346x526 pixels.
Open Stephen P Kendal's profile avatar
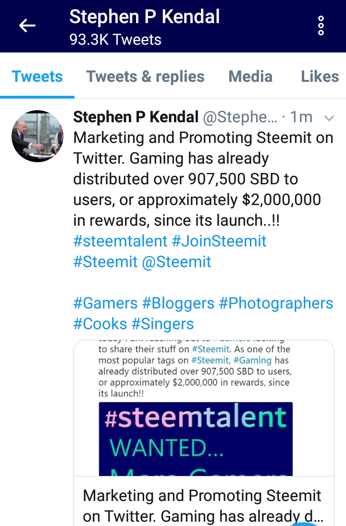point(37,136)
